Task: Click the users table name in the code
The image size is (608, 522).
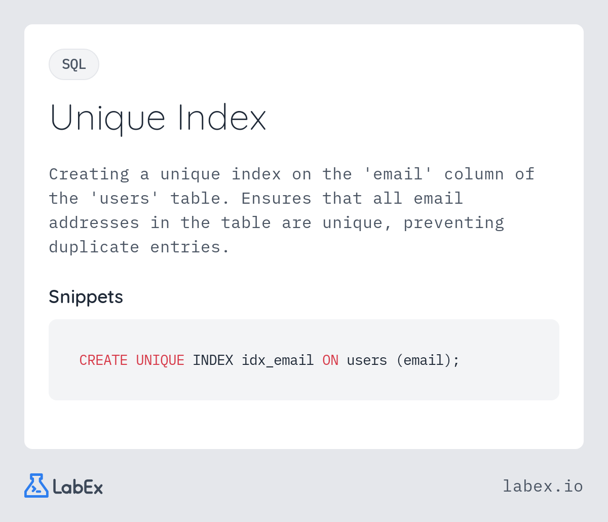Action: point(367,360)
